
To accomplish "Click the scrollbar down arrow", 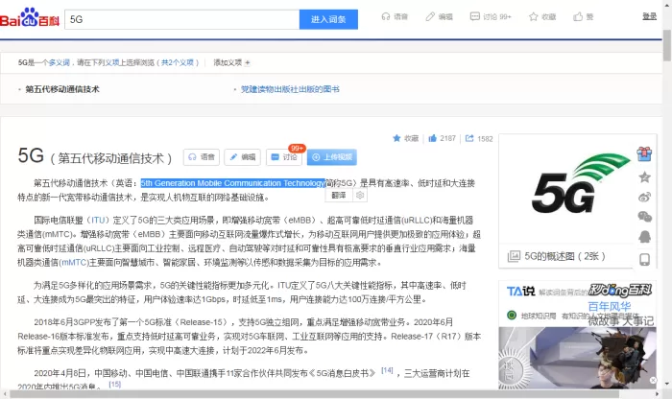I will click(667, 384).
